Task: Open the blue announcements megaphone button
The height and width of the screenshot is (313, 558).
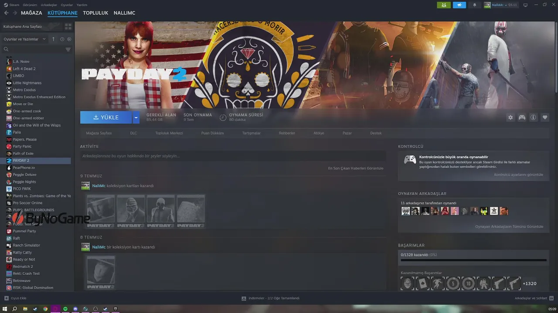Action: tap(459, 5)
